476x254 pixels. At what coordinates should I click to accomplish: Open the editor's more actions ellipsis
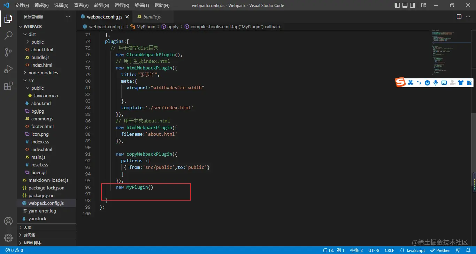point(469,17)
